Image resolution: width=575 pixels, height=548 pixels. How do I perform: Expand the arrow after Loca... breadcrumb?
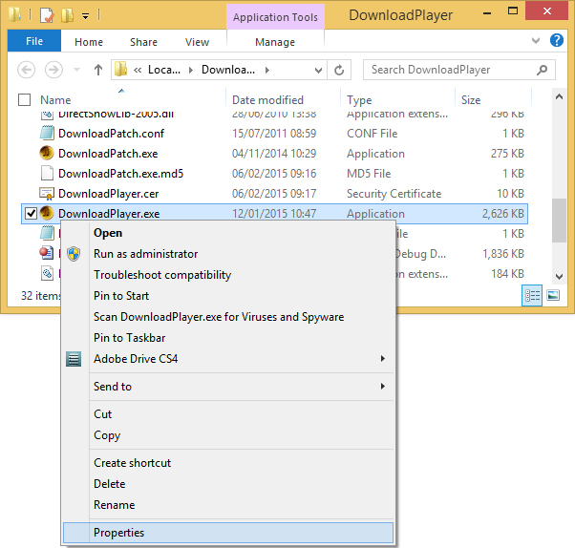(x=191, y=70)
